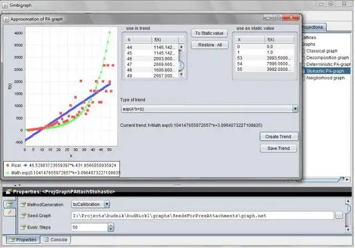Maximize the Approximation of PA graph window
The width and height of the screenshot is (355, 248).
[x=278, y=18]
